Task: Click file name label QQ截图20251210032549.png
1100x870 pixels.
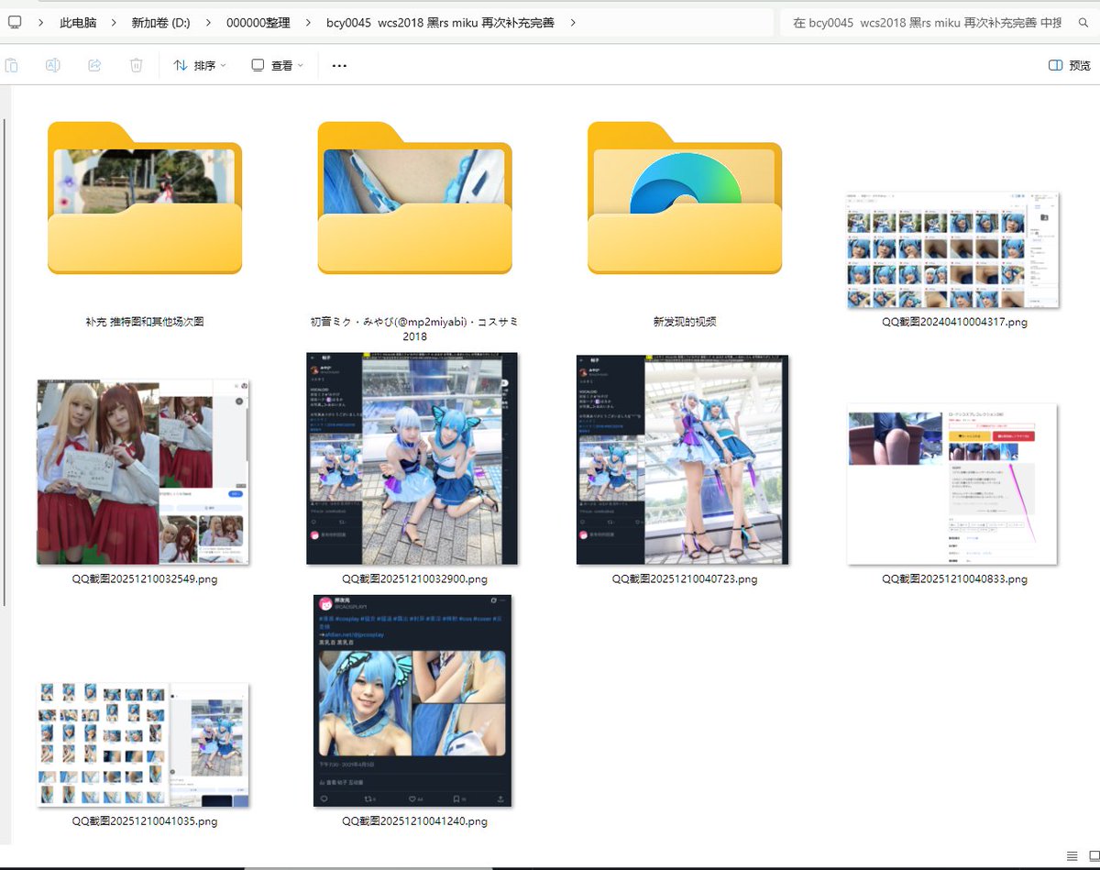Action: pos(145,579)
